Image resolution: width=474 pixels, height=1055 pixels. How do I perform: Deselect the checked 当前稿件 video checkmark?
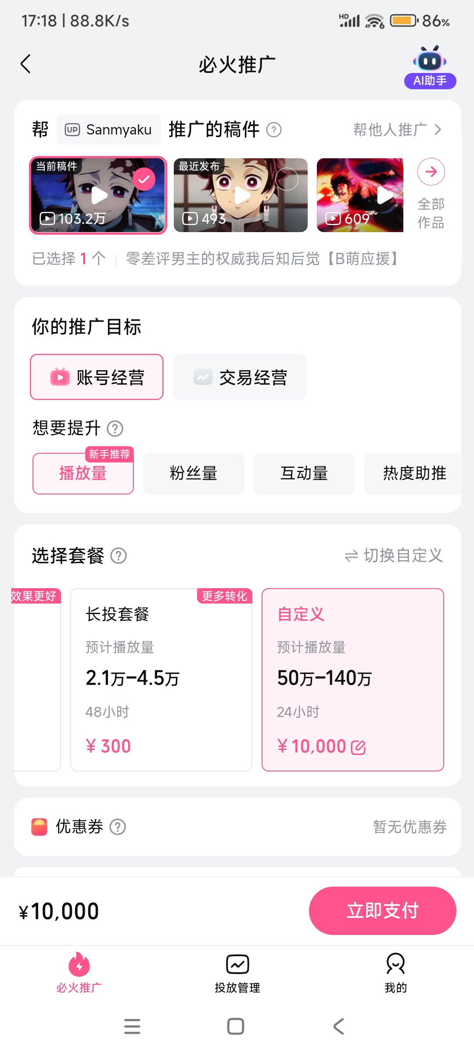[x=144, y=179]
